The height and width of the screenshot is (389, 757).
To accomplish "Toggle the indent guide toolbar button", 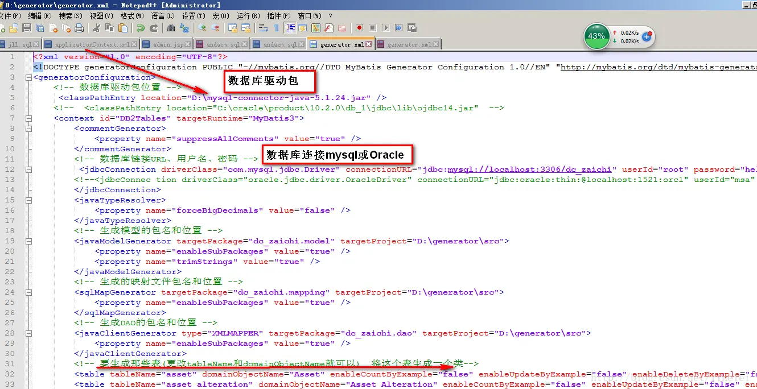I will tap(289, 27).
